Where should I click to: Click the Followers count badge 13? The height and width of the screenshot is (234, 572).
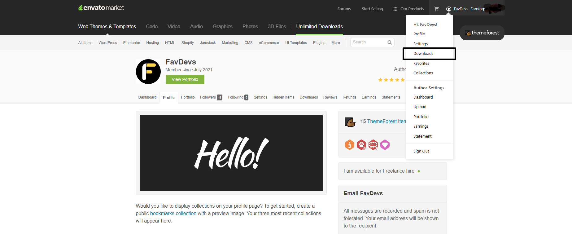pyautogui.click(x=220, y=97)
